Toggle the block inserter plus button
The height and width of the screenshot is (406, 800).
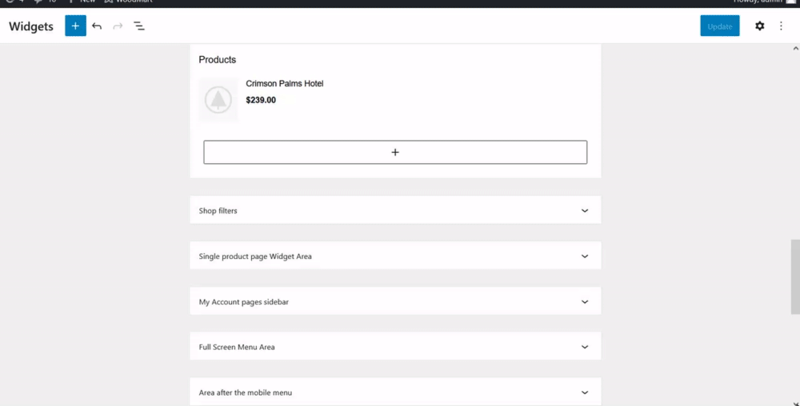(75, 26)
